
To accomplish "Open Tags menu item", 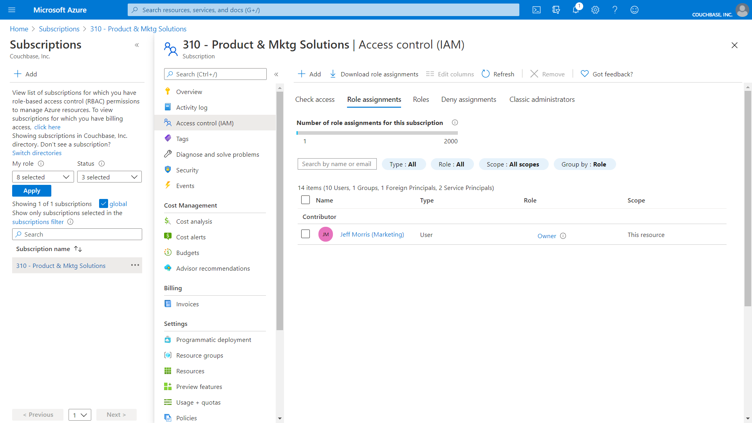I will pos(182,139).
